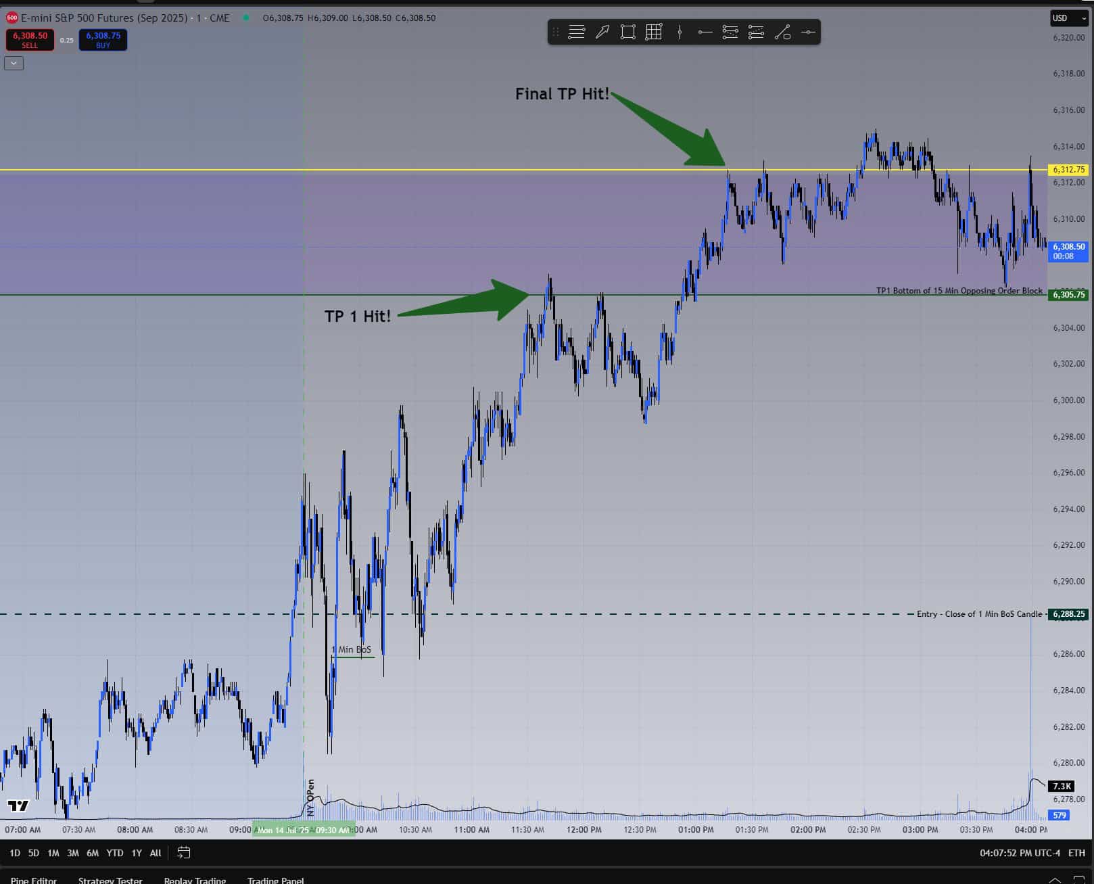Click the OHLC close value C6,308.50

[x=415, y=18]
